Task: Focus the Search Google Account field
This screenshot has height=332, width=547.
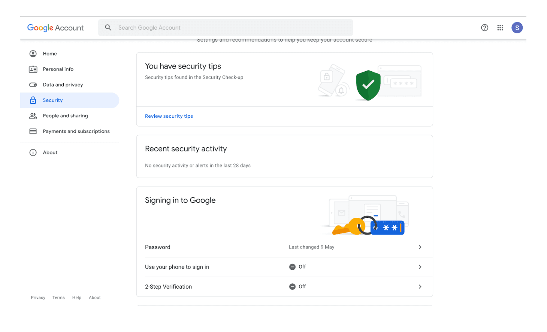Action: pos(226,28)
